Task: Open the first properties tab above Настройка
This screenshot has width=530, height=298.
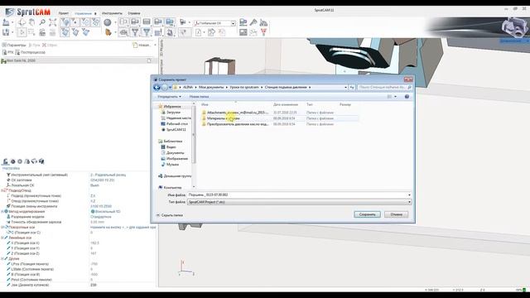Action: pos(6,161)
